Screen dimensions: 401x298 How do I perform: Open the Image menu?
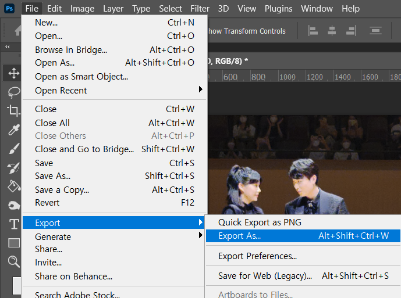(x=82, y=9)
